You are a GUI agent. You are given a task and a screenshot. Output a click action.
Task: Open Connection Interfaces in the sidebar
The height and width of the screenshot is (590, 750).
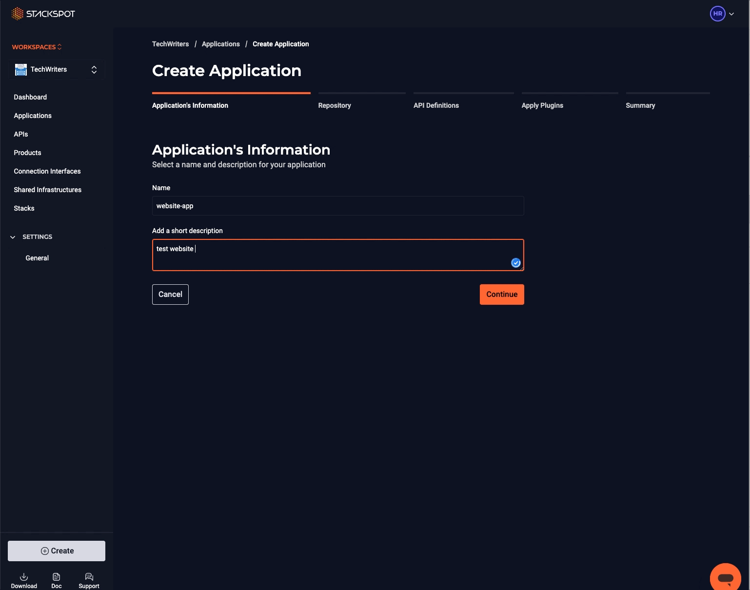point(47,171)
